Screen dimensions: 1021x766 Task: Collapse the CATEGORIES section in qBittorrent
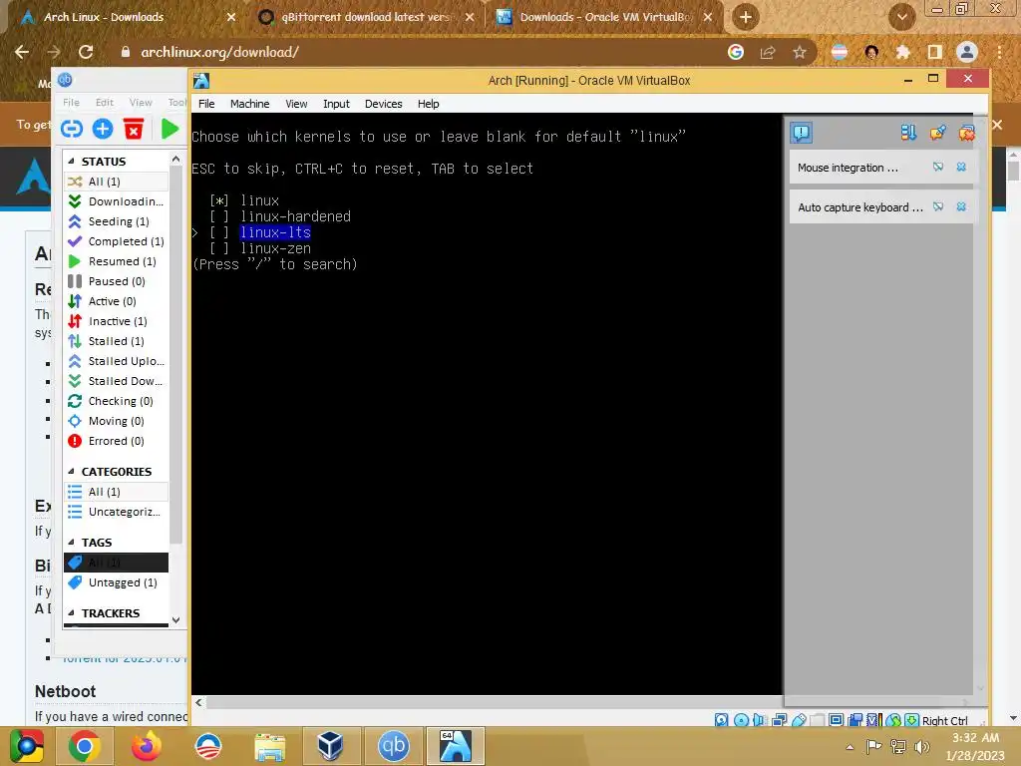click(x=71, y=471)
